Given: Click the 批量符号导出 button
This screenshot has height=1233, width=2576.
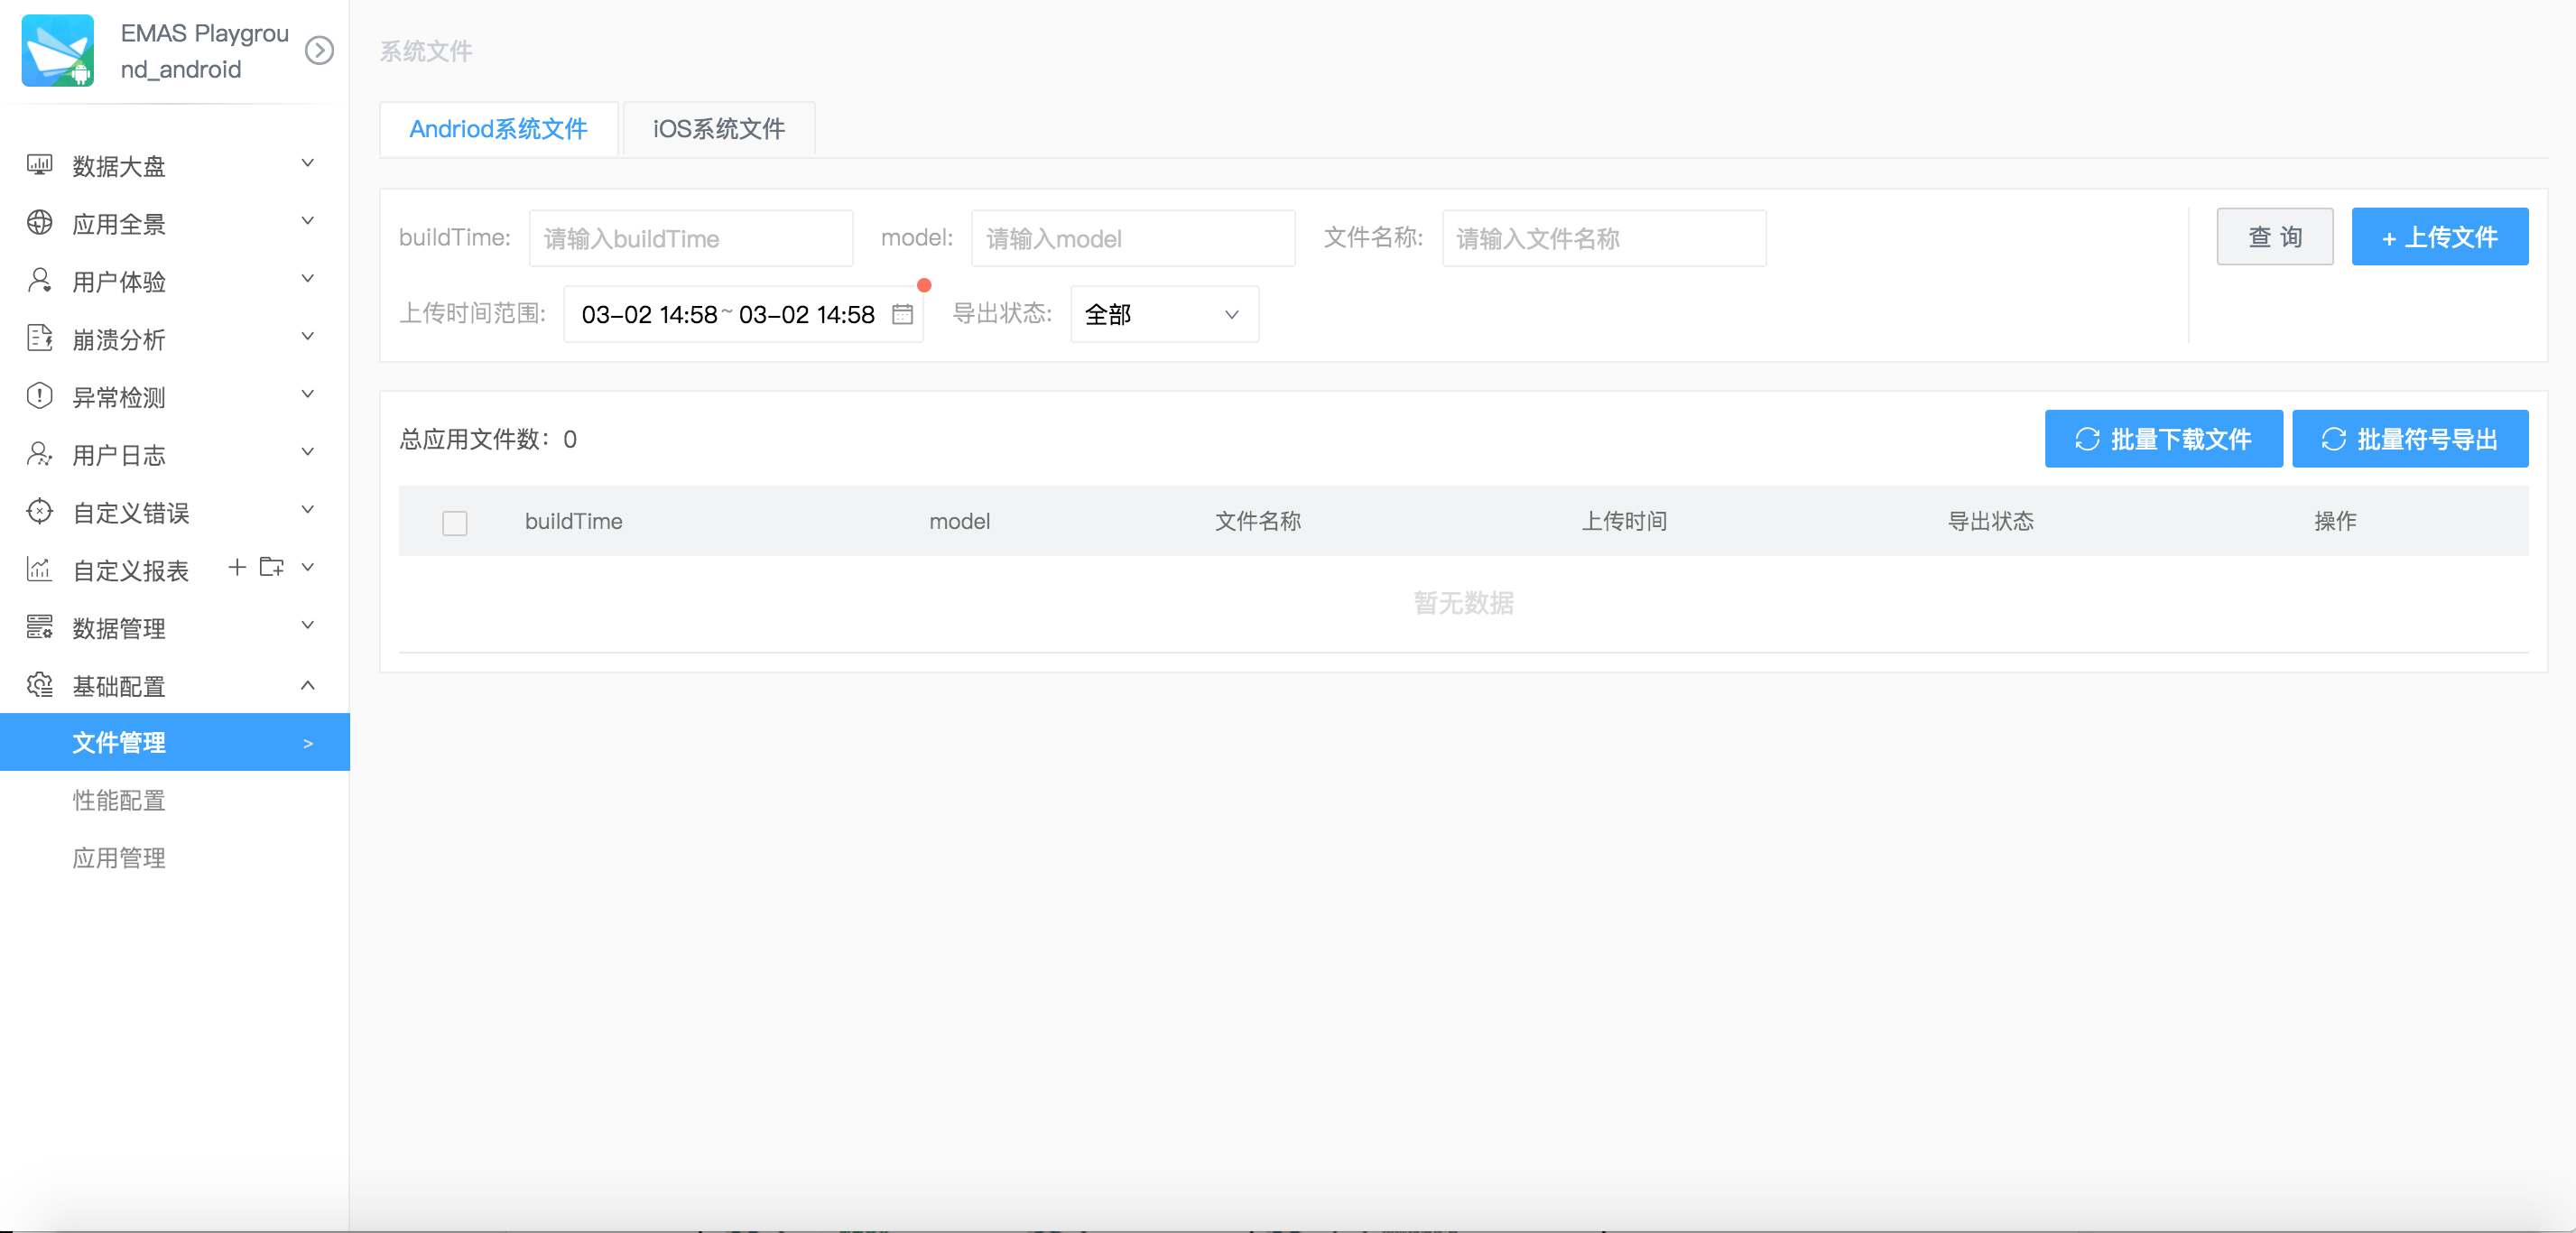Looking at the screenshot, I should tap(2410, 439).
